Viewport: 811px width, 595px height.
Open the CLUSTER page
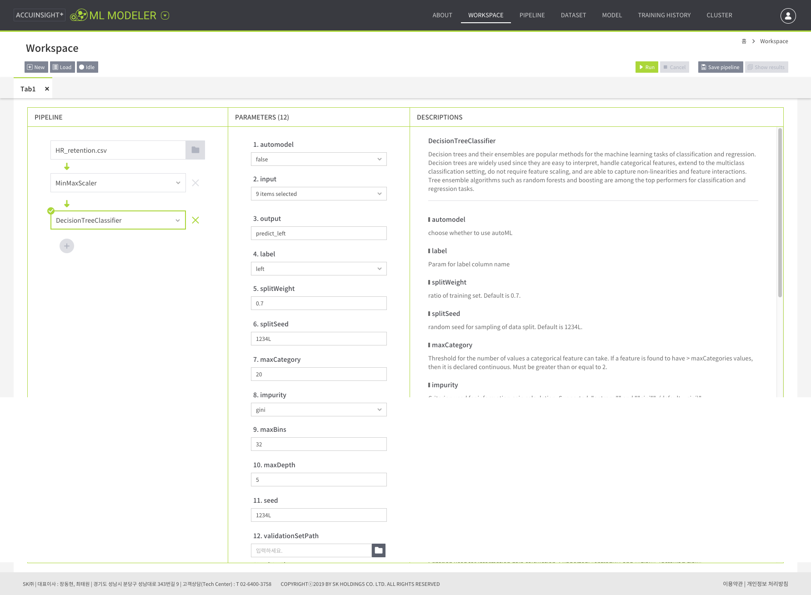pos(719,15)
